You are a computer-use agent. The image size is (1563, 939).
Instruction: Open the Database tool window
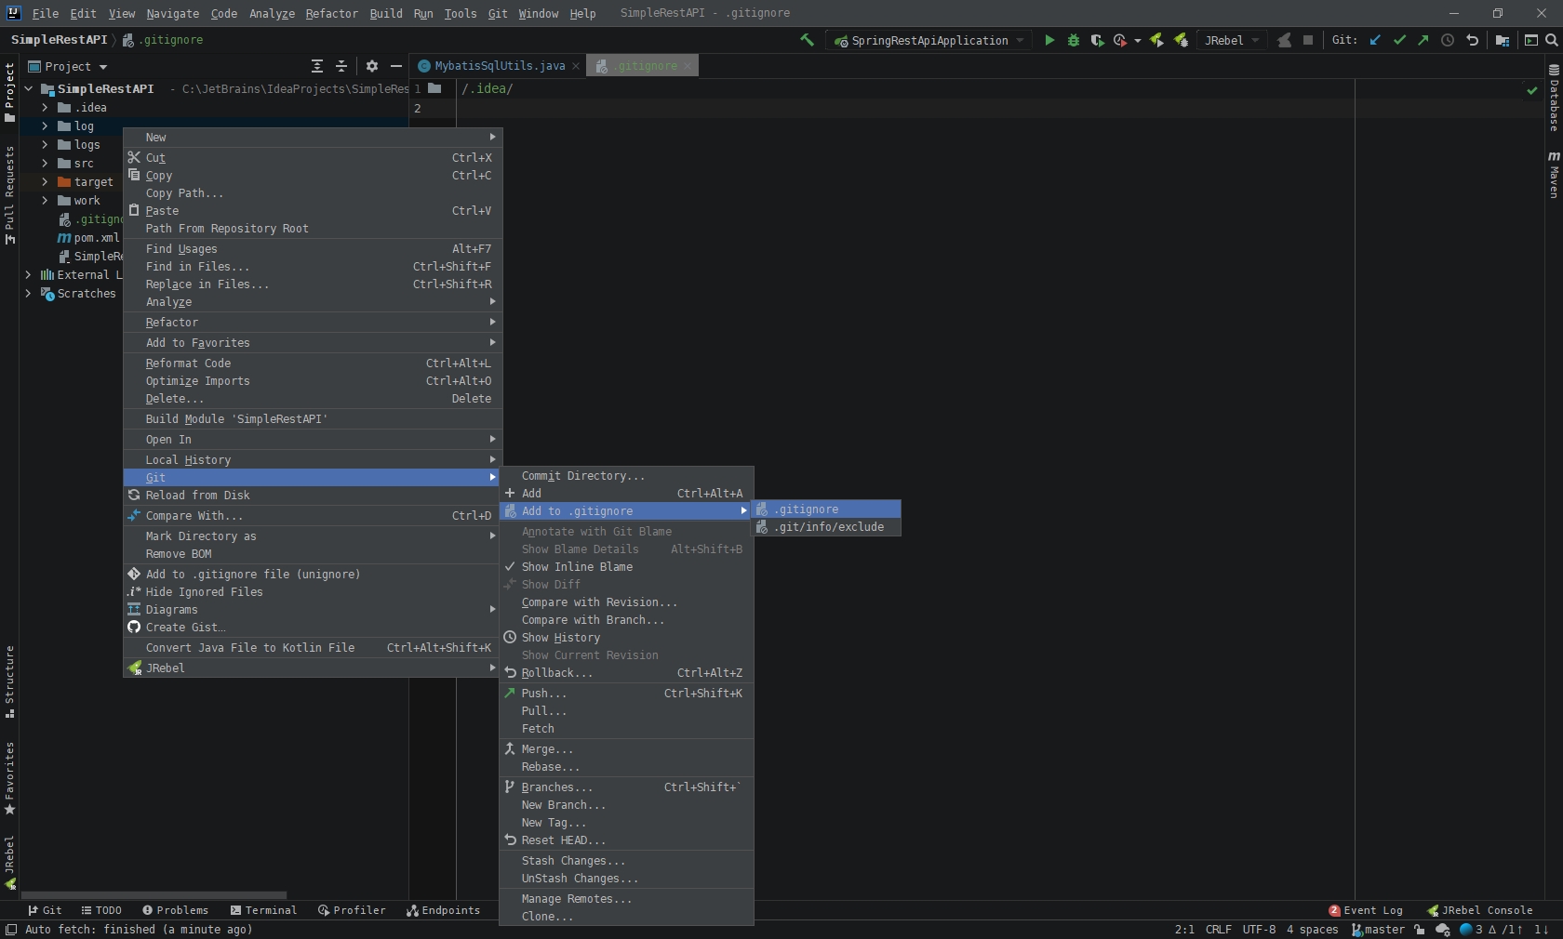click(1553, 98)
